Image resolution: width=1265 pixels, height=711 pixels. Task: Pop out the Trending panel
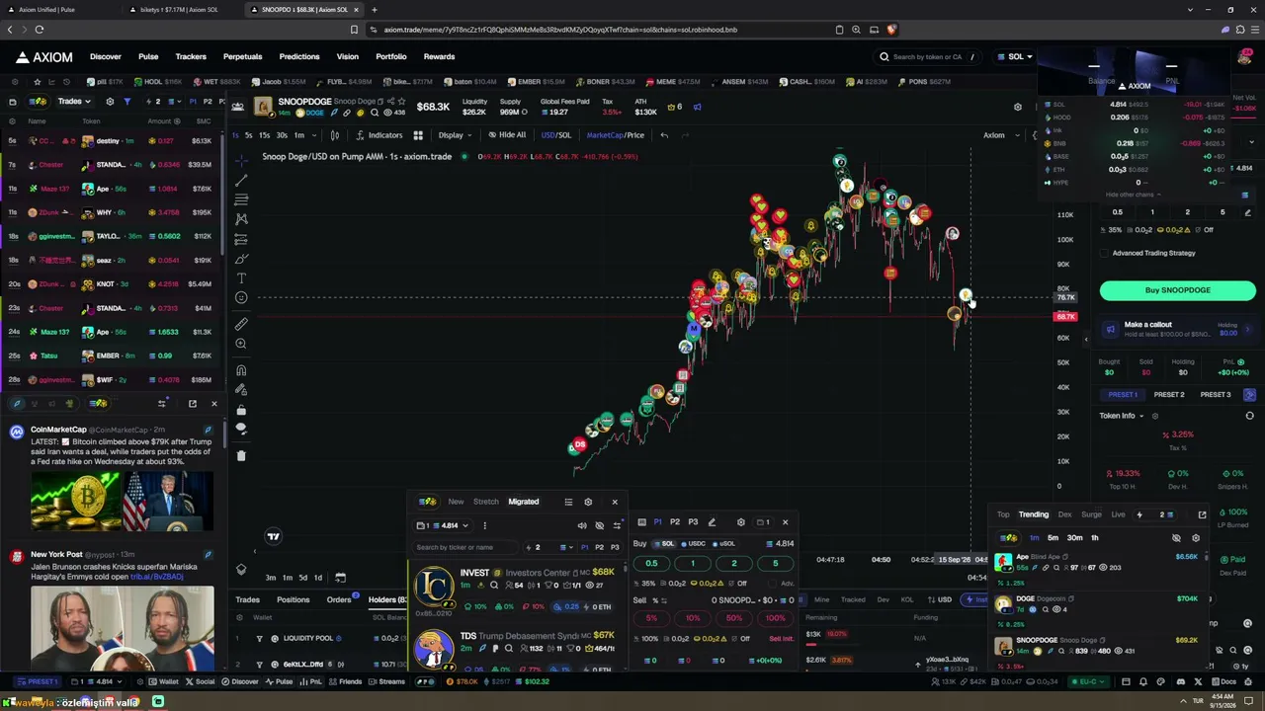[1202, 514]
